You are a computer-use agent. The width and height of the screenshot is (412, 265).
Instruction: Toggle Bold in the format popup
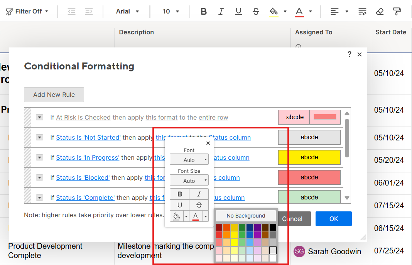[179, 194]
